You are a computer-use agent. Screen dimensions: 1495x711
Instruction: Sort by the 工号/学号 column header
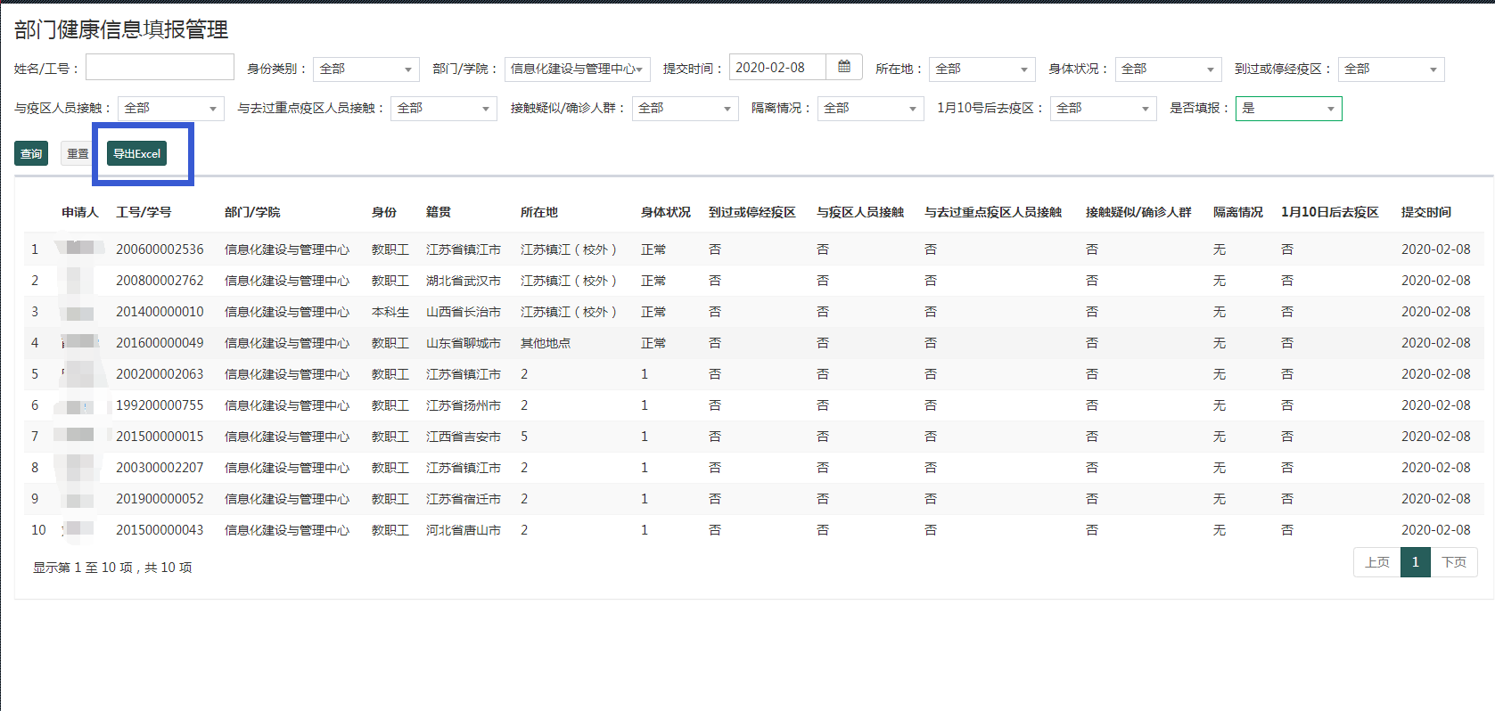(144, 212)
